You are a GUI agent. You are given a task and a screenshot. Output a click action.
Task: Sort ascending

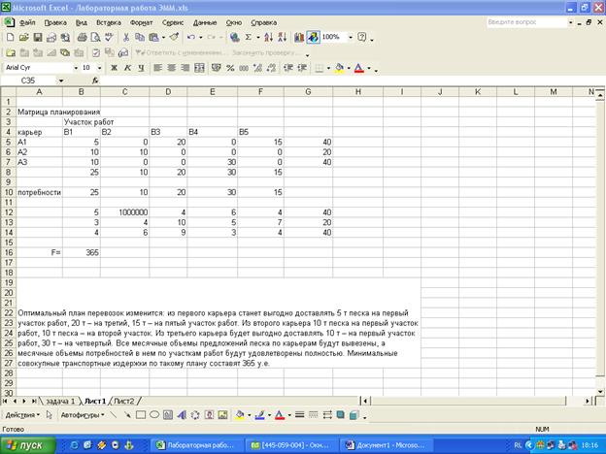point(269,37)
